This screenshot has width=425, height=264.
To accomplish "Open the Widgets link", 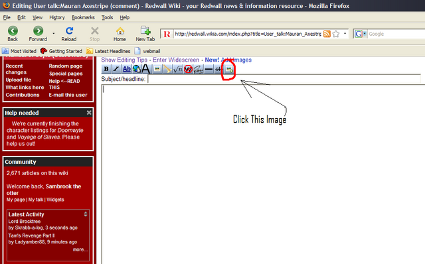I will click(55, 200).
